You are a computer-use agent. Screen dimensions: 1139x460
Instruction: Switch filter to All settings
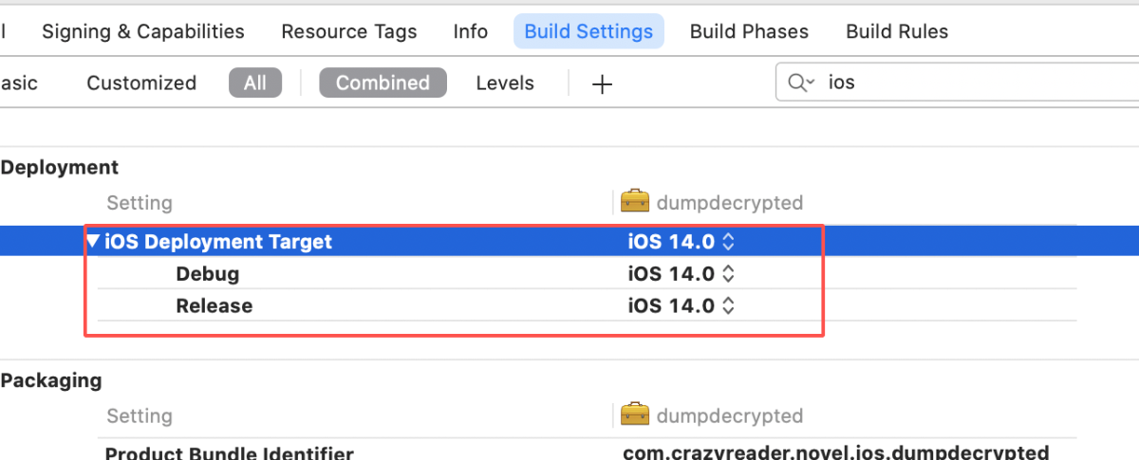(x=255, y=83)
